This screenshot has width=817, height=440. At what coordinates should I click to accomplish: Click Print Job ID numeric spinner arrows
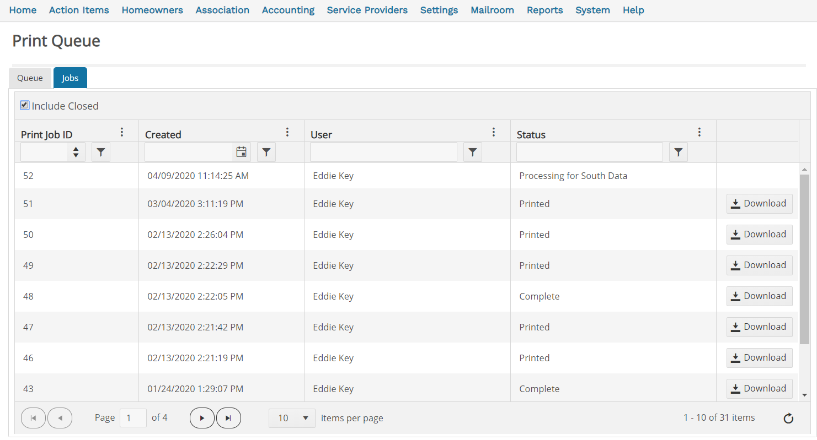click(x=76, y=152)
